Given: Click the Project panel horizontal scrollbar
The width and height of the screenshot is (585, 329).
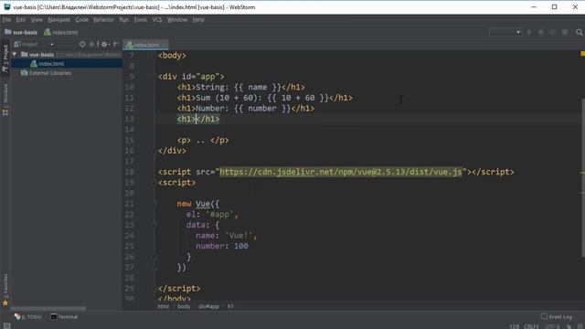Looking at the screenshot, I should 48,309.
